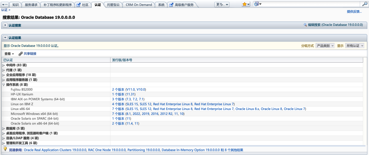Open the 社区 tab
This screenshot has width=369, height=155.
click(x=83, y=5)
